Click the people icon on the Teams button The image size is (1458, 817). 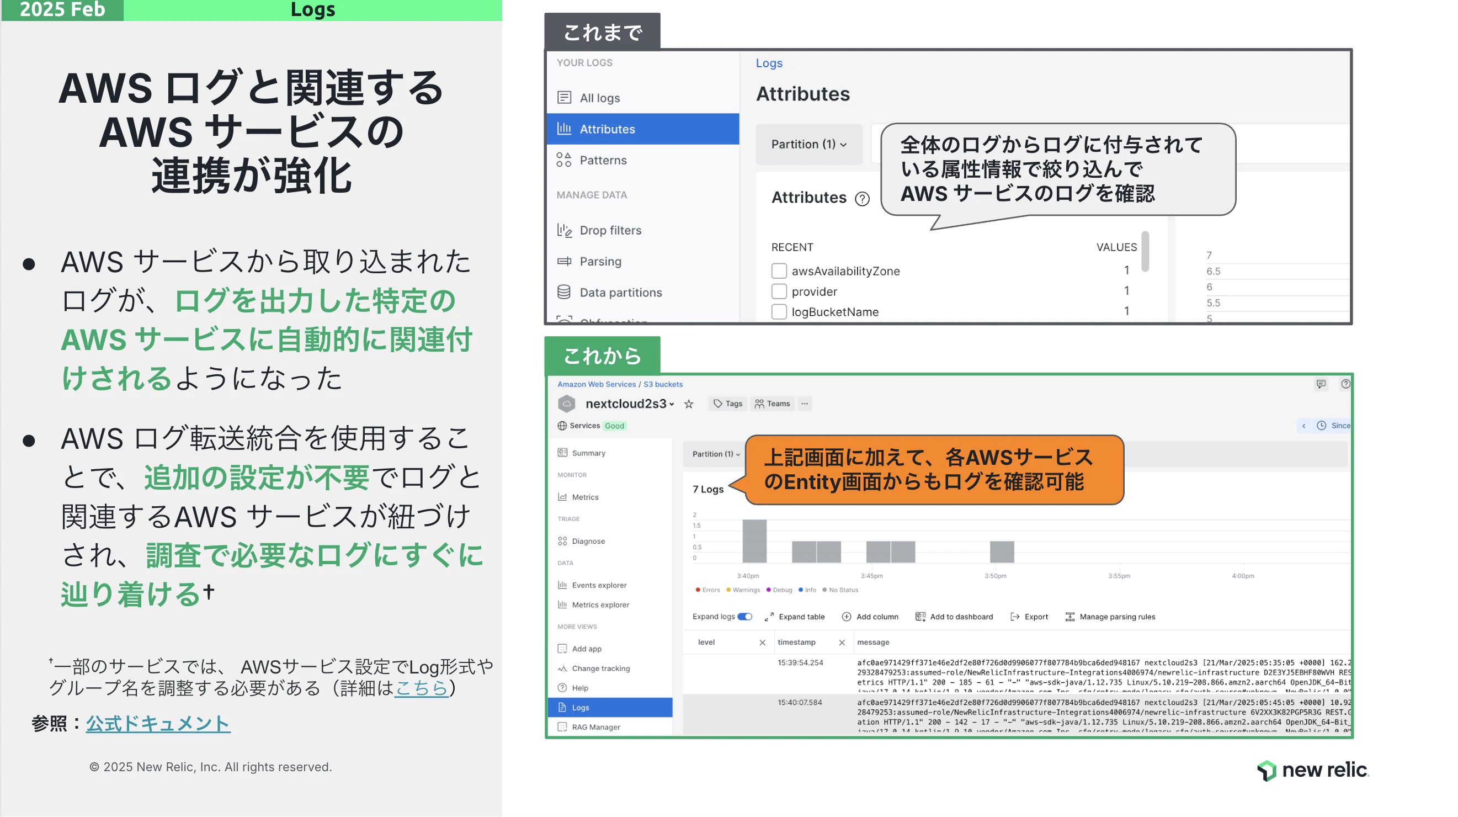pyautogui.click(x=759, y=404)
